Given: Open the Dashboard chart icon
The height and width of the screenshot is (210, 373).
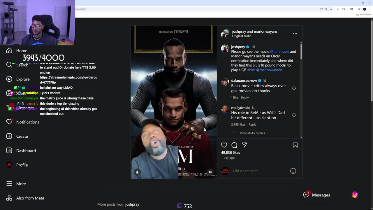Looking at the screenshot, I should point(9,150).
